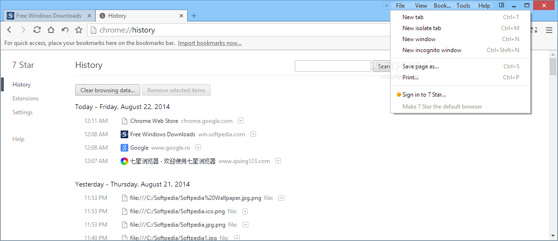Click the menu bar collapse chevron
Image resolution: width=558 pixels, height=241 pixels.
(x=387, y=6)
